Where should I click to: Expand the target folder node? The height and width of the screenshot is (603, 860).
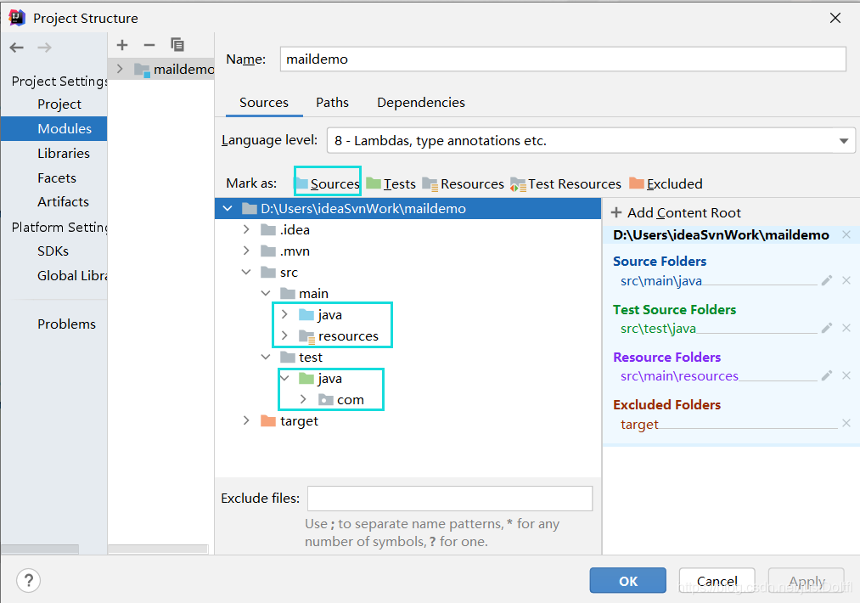[x=246, y=420]
